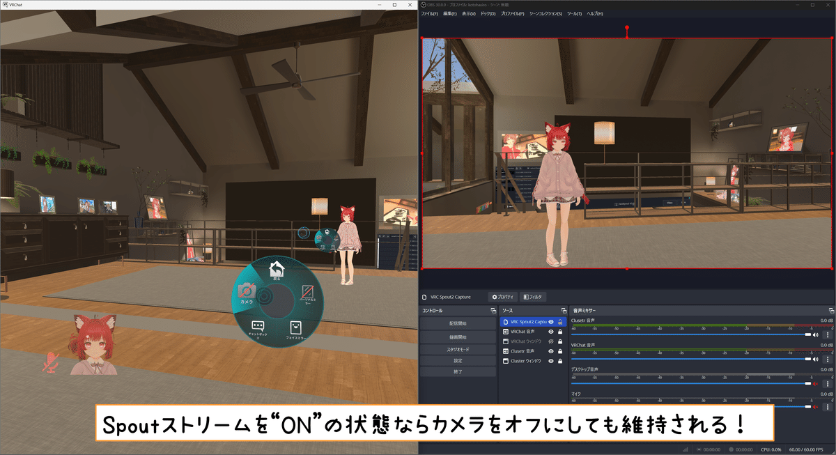The image size is (836, 455).
Task: Select フェイスミラー in the radial menu
Action: [x=296, y=330]
